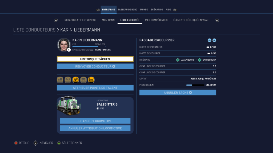This screenshot has width=273, height=153.
Task: Click the passengers icon in task header
Action: (209, 40)
